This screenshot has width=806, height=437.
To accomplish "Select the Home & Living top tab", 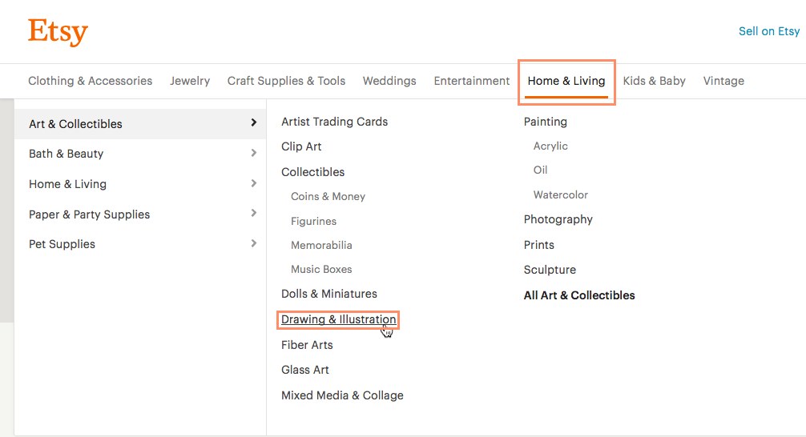I will (566, 81).
